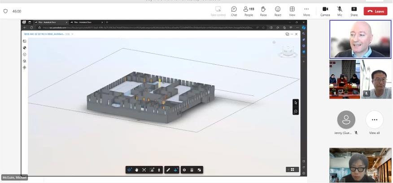Click the Measure tool in viewer toolbar
393x183 pixels.
(168, 170)
